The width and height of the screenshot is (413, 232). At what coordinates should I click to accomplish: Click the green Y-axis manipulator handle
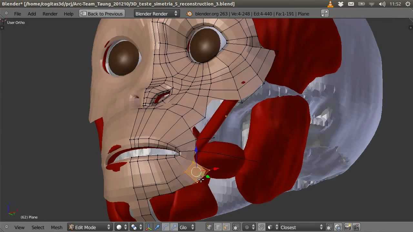pyautogui.click(x=208, y=177)
